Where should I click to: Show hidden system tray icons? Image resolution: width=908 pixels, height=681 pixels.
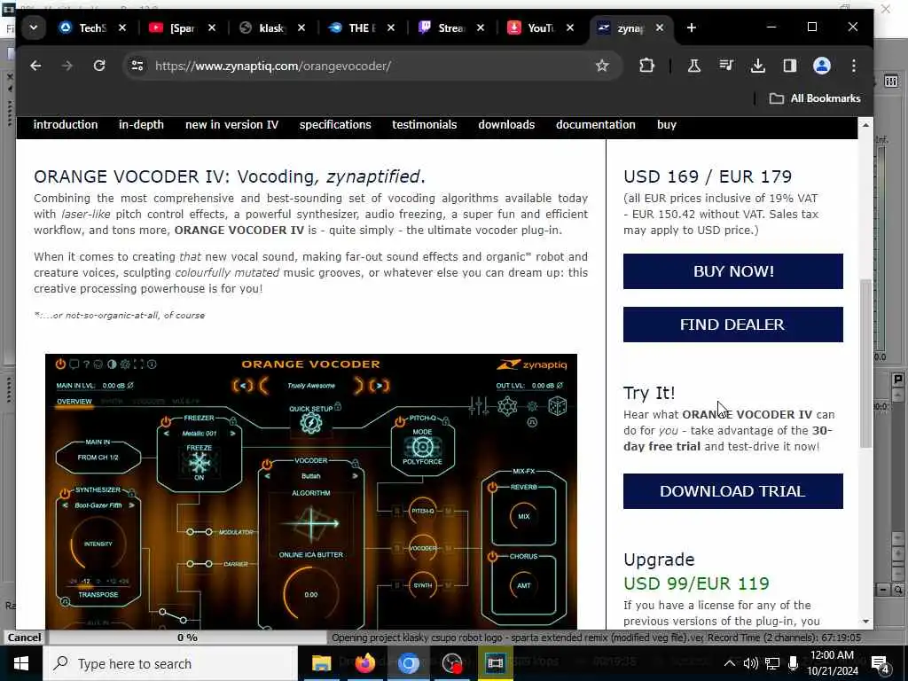[730, 663]
